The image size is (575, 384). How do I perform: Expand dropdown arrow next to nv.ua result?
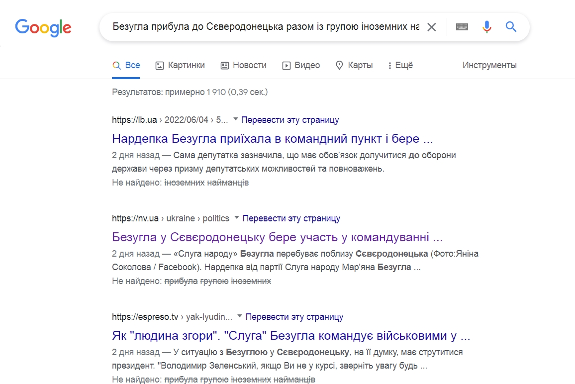tap(237, 217)
